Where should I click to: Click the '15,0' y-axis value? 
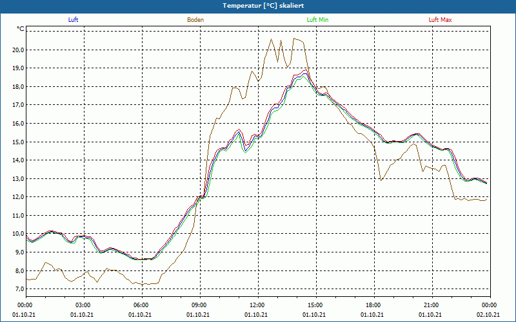pos(19,142)
